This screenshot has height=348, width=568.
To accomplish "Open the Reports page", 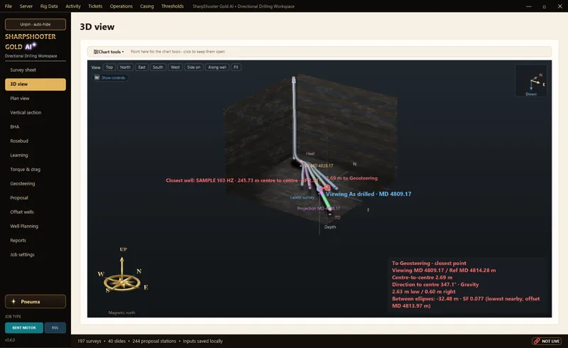I will 35,240.
